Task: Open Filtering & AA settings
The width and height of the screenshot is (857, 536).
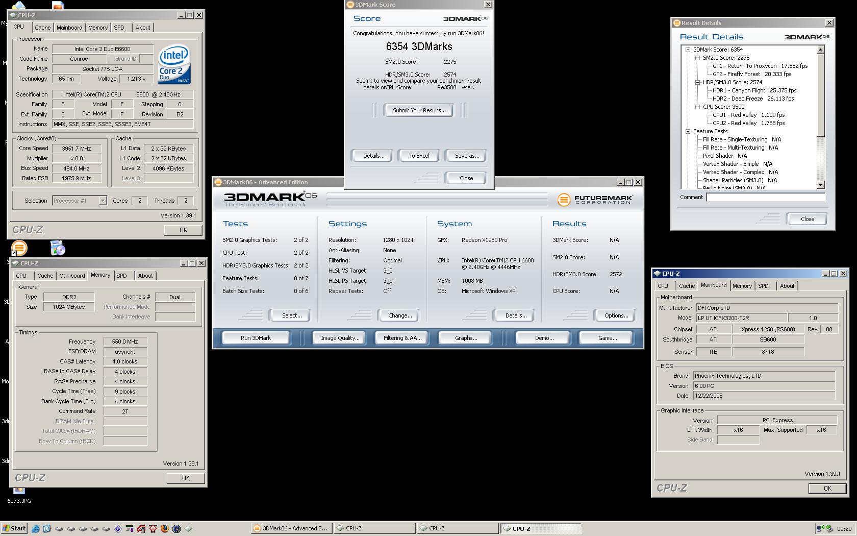Action: (x=402, y=338)
